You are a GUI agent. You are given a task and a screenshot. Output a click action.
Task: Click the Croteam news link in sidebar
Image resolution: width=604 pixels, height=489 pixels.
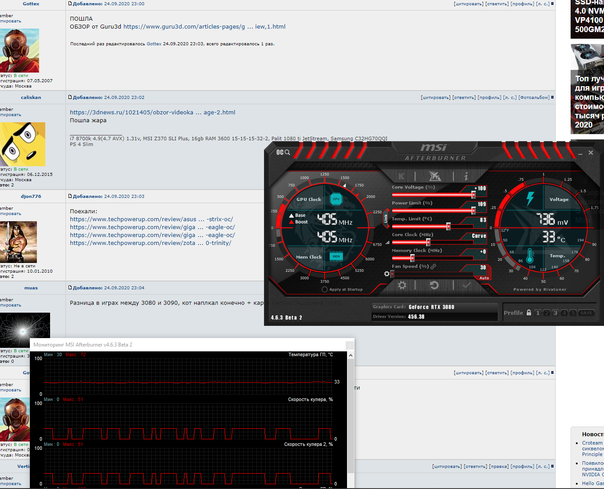593,449
